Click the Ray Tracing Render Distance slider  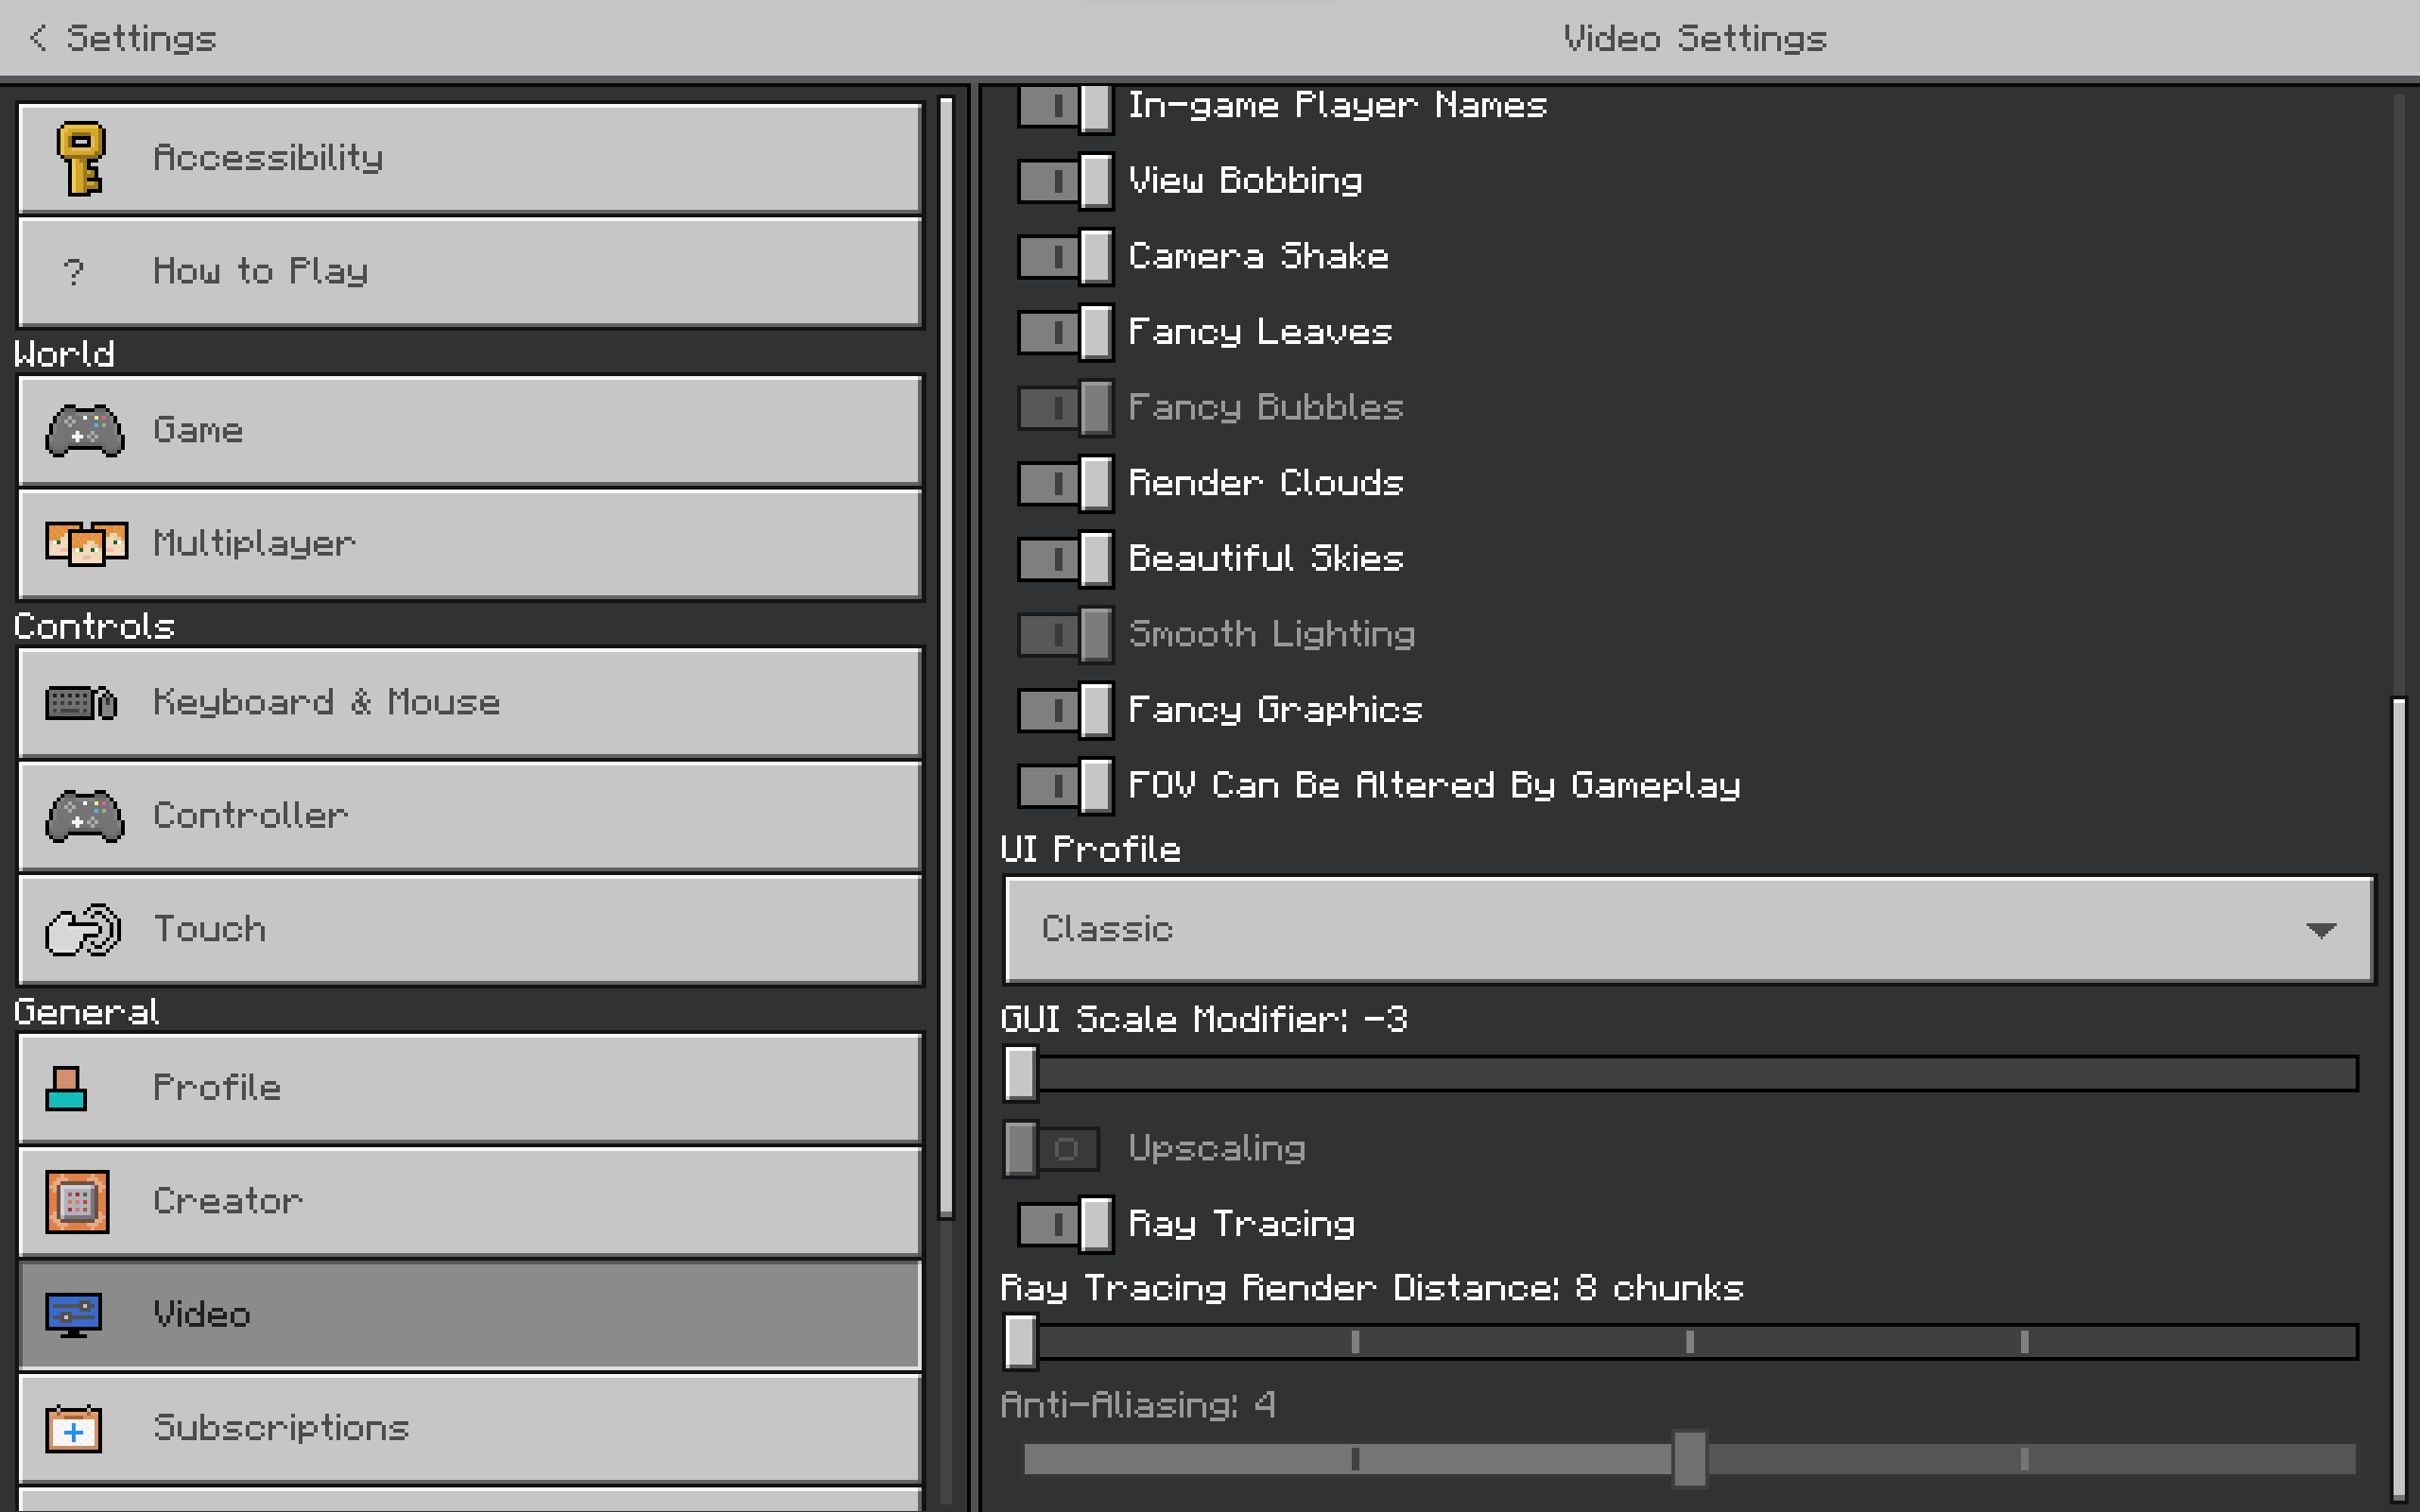[x=1690, y=1342]
